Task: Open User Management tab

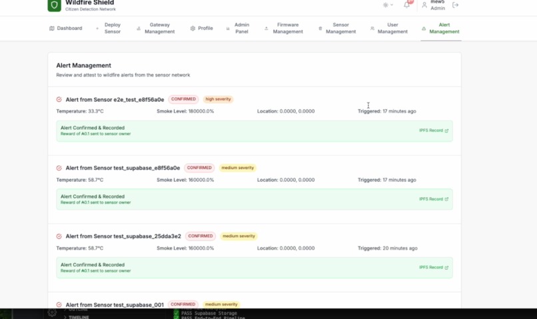Action: coord(389,28)
